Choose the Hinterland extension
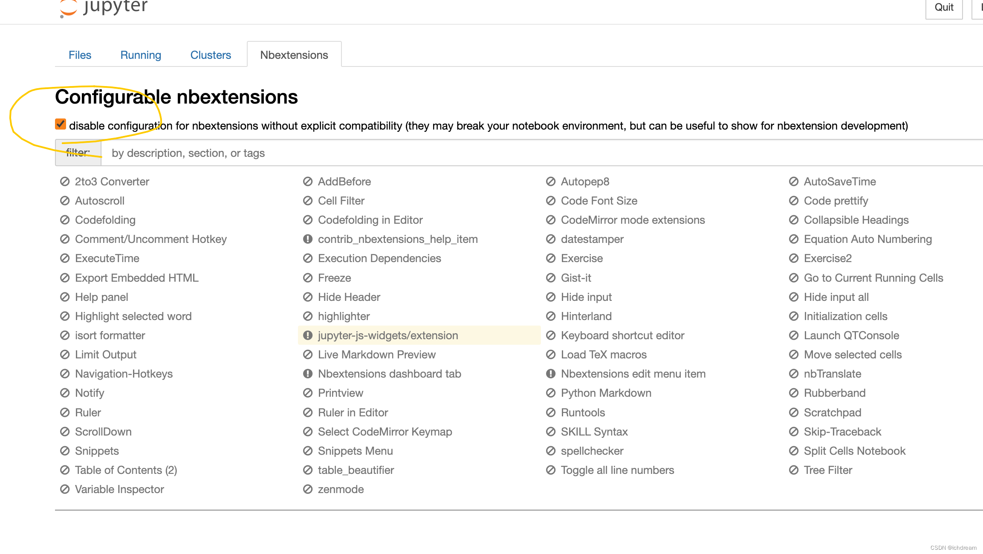The image size is (983, 554). pos(586,317)
